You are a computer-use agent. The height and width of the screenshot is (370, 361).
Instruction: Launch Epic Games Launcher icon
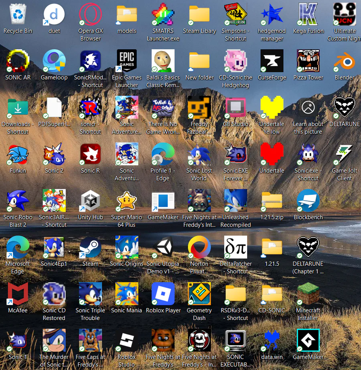(x=127, y=61)
